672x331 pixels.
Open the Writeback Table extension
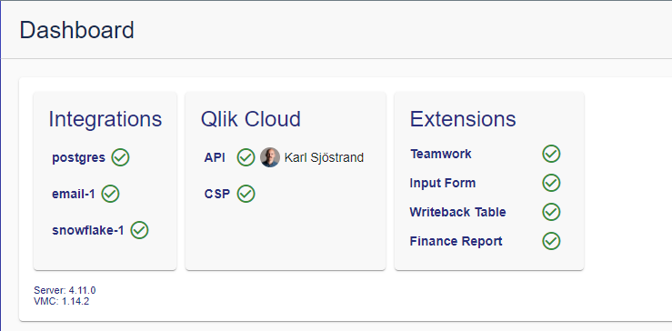point(457,212)
